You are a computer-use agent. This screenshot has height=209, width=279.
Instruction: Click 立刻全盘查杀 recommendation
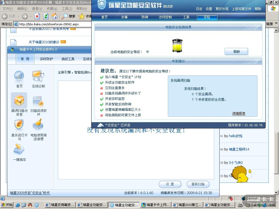pyautogui.click(x=115, y=88)
